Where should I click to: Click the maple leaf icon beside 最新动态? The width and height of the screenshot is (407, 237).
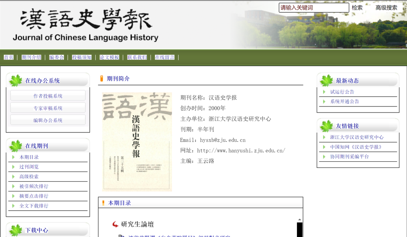tap(326, 81)
